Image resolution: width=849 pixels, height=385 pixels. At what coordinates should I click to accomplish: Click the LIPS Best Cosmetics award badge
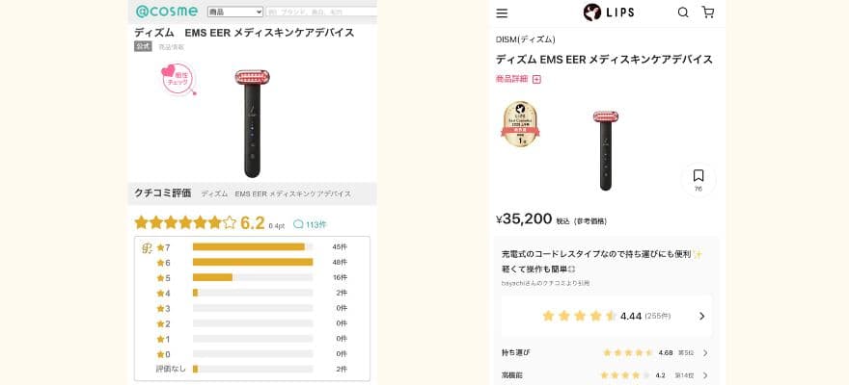pos(520,123)
